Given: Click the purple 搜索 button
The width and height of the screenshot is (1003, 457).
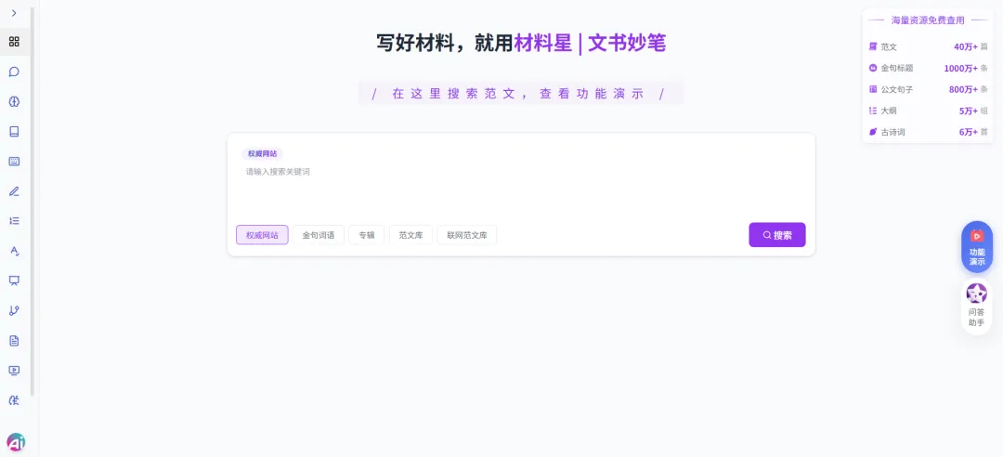Looking at the screenshot, I should pyautogui.click(x=777, y=235).
